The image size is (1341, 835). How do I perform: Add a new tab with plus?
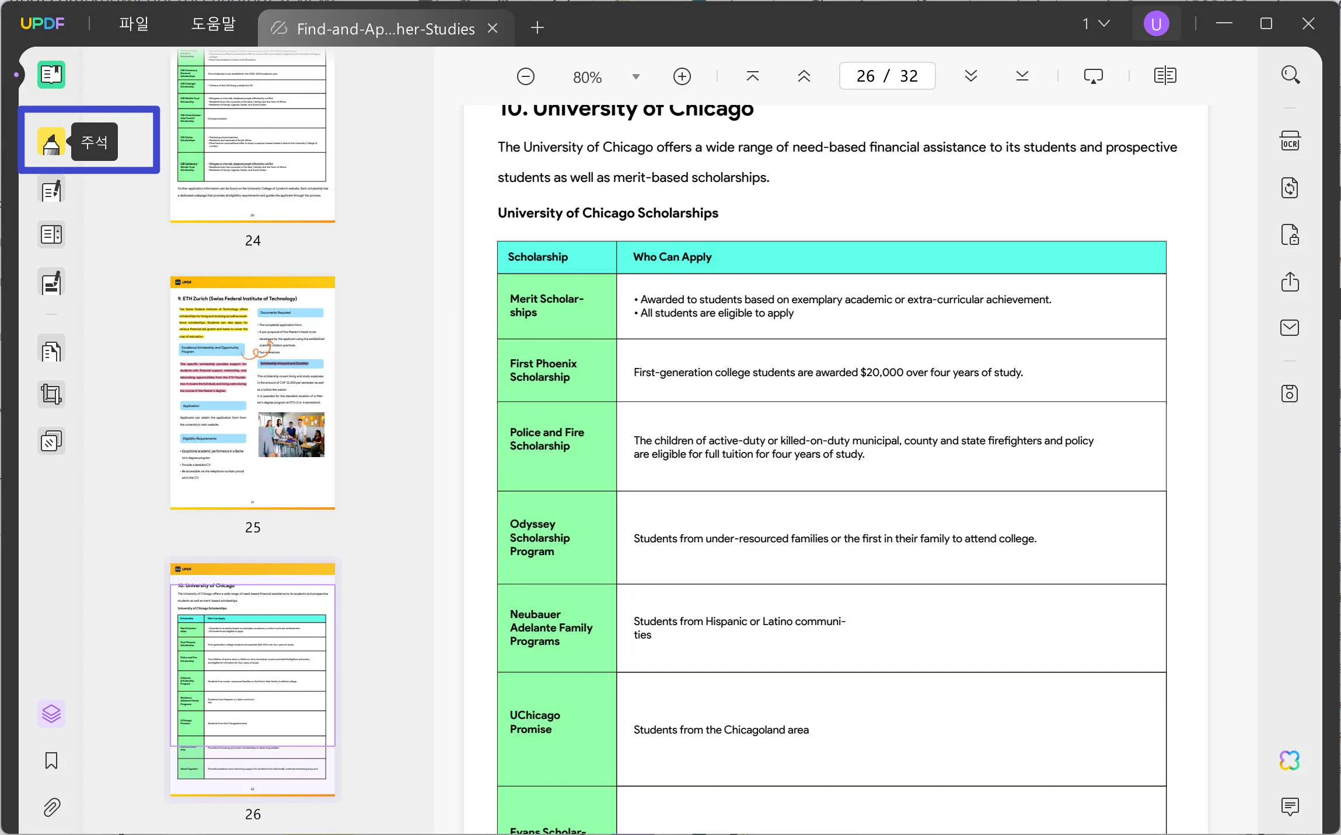537,27
